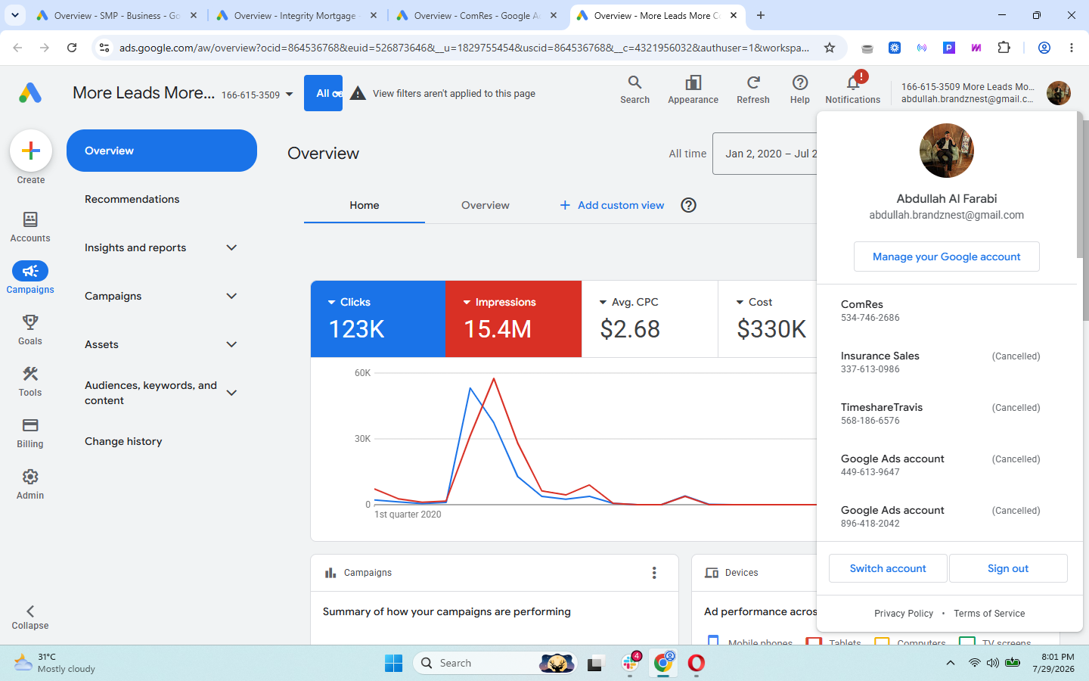Select the Home tab

pos(365,205)
